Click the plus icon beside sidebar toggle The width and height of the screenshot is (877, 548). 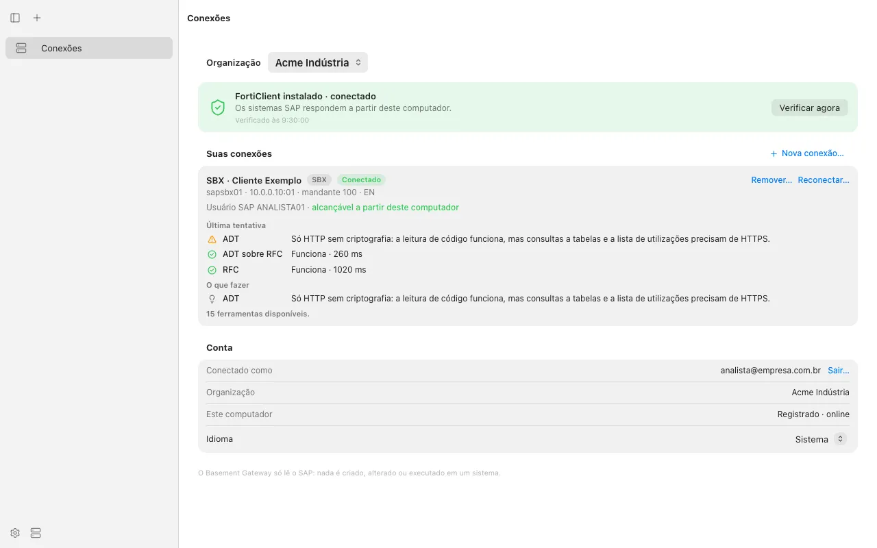(37, 18)
